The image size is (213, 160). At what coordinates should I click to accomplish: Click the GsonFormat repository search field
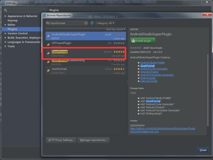click(67, 23)
